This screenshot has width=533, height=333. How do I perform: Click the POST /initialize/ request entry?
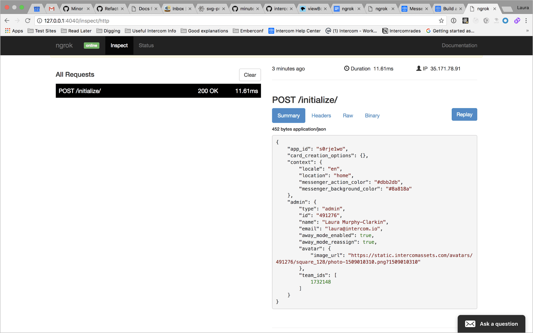coord(158,91)
